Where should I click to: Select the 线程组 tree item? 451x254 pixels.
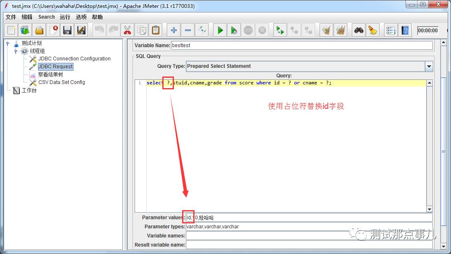point(38,51)
